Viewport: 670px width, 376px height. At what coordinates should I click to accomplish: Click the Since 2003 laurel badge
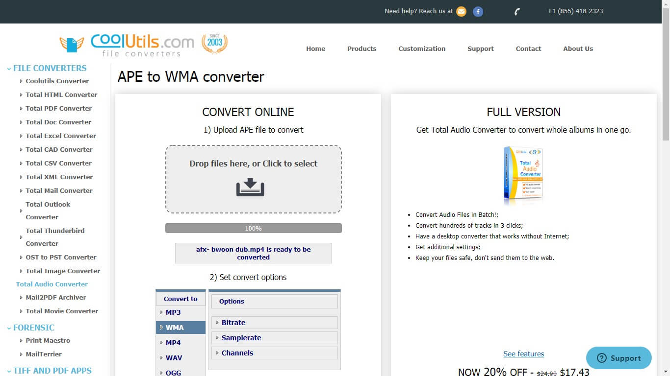click(x=214, y=44)
